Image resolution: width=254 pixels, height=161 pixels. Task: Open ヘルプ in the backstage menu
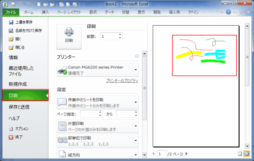coord(14,118)
